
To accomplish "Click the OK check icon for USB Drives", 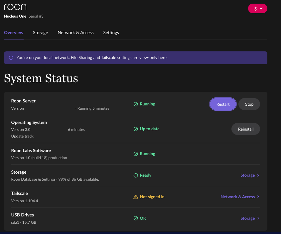I will [x=136, y=218].
